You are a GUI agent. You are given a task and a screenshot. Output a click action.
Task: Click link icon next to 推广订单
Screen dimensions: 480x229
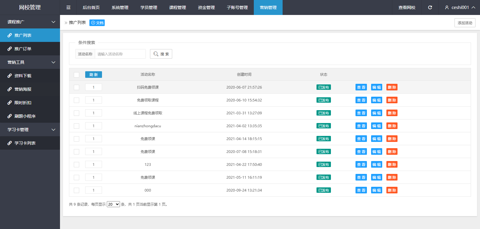10,49
